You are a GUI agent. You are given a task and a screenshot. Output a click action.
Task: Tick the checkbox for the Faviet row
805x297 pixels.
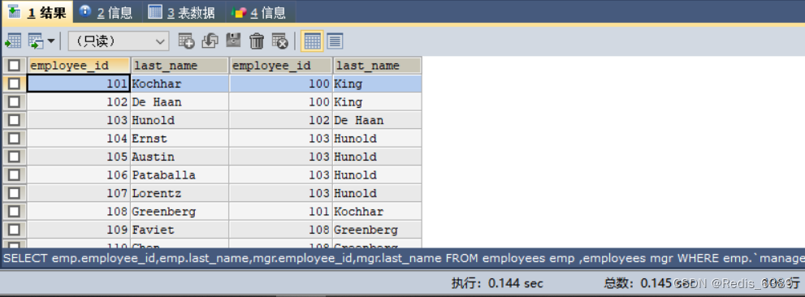(14, 230)
